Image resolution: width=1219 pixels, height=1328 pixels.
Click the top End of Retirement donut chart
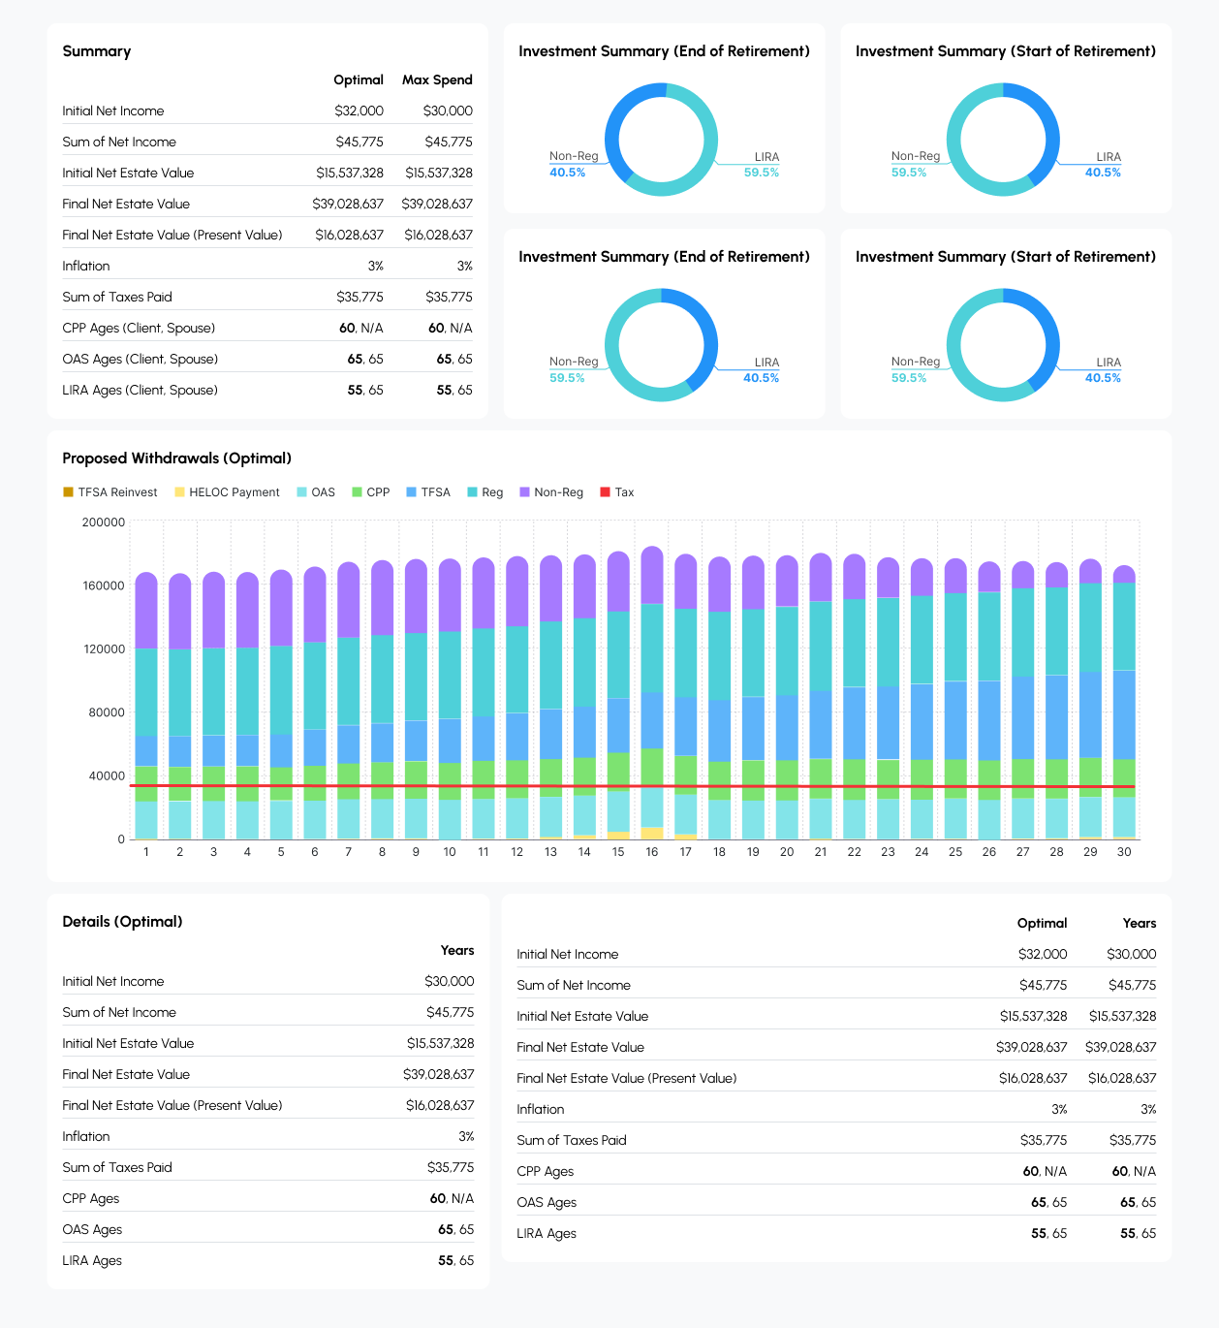click(x=662, y=140)
